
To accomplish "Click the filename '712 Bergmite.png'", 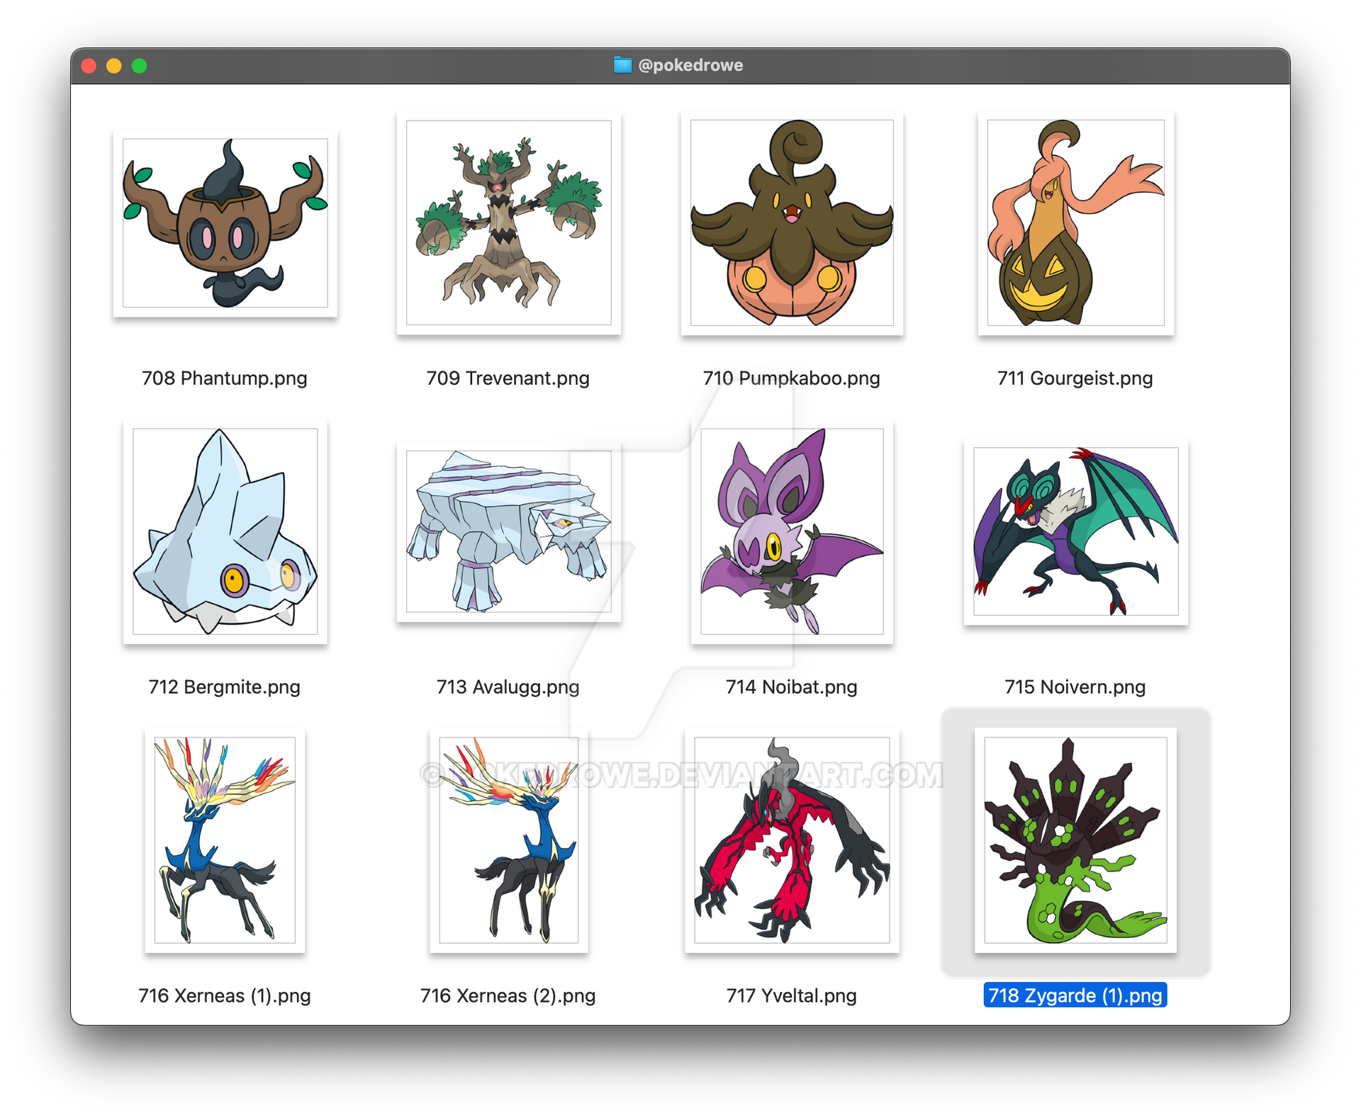I will (x=225, y=687).
